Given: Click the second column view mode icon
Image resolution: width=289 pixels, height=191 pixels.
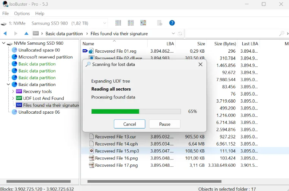Looking at the screenshot, I should point(131,23).
